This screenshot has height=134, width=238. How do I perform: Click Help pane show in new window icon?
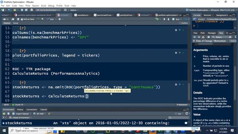[208, 37]
